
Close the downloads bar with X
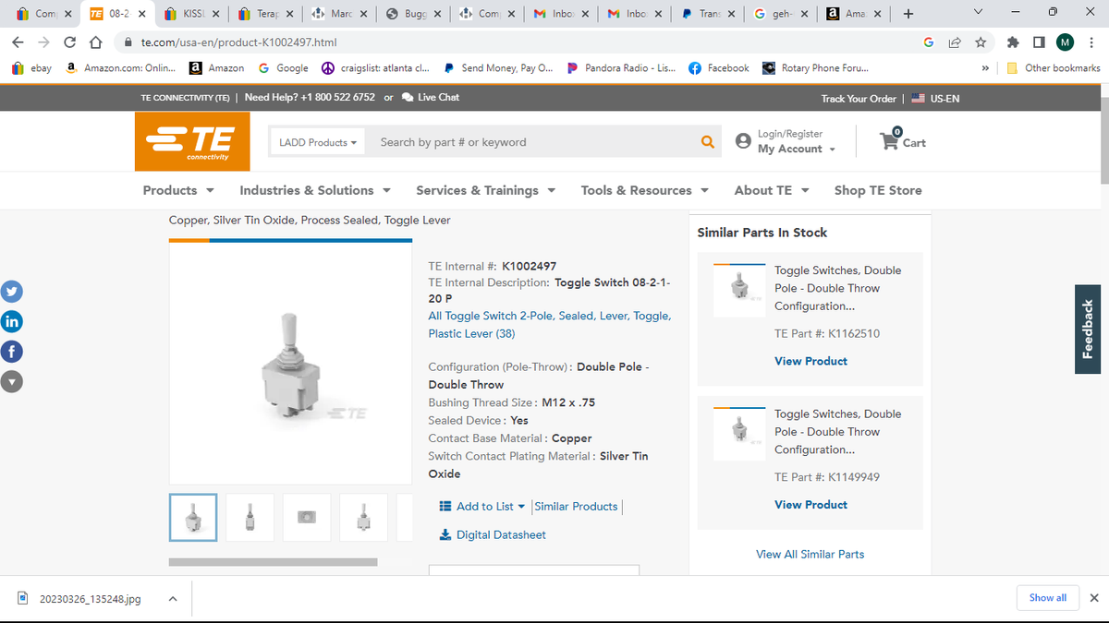[x=1094, y=598]
